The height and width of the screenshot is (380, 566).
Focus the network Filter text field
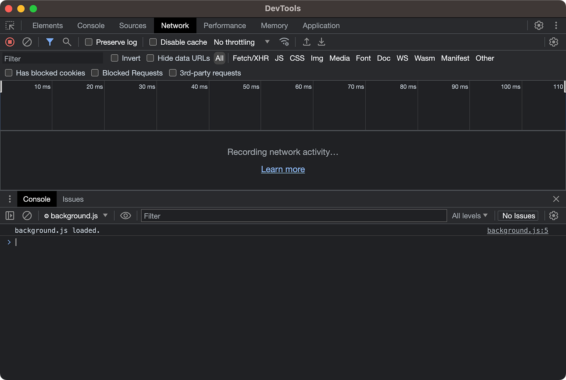coord(53,58)
